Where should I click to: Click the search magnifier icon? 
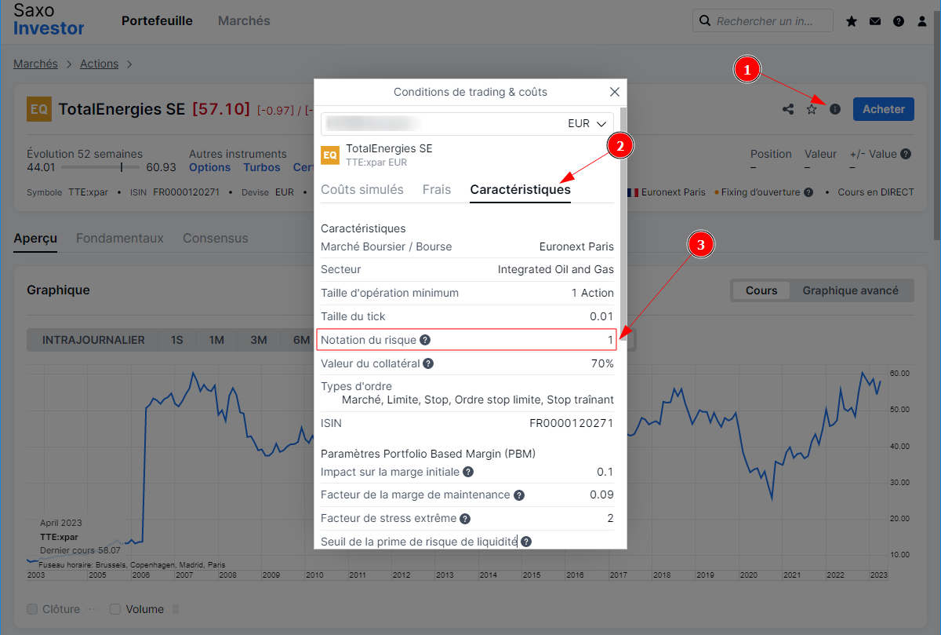(704, 21)
